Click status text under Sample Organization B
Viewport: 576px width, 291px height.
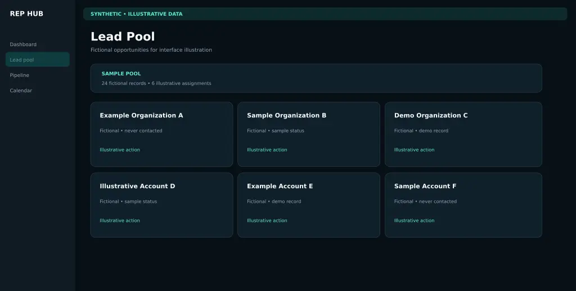[x=276, y=131]
